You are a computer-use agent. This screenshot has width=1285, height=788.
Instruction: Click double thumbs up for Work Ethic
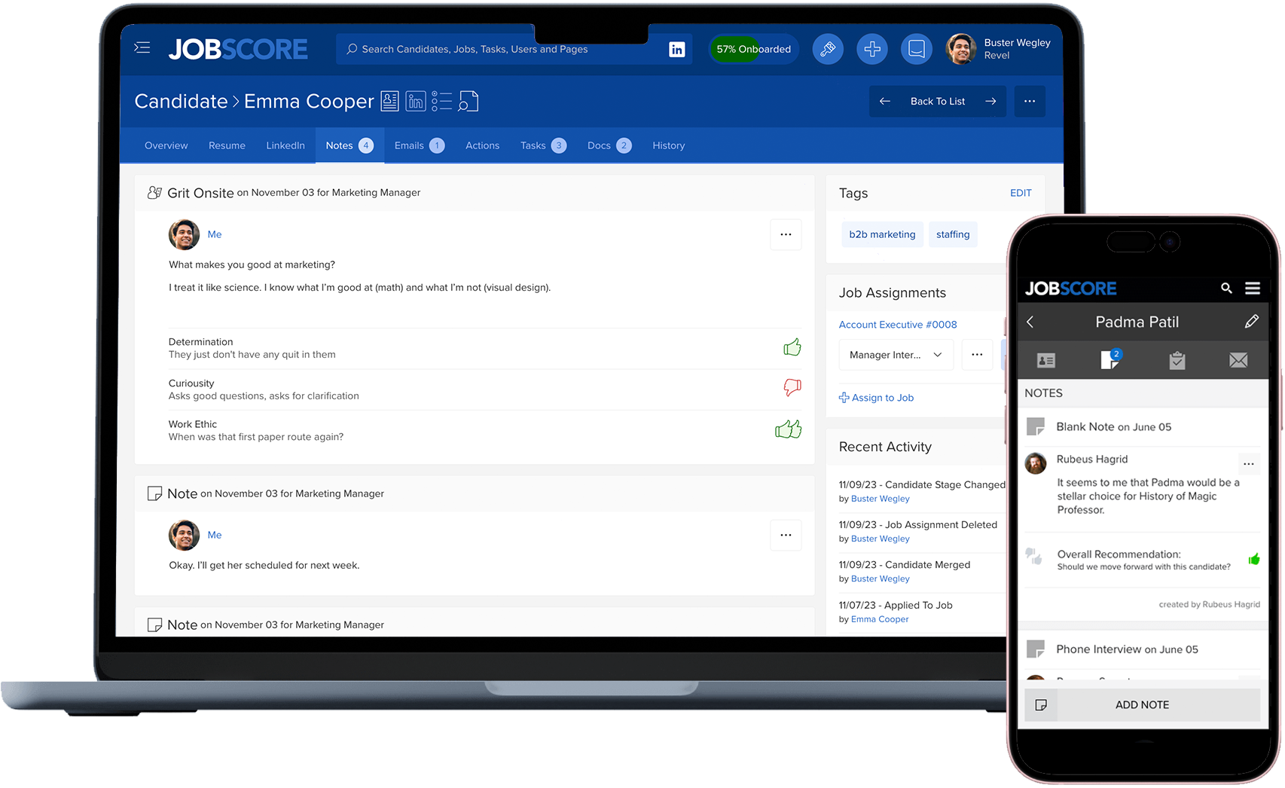[x=789, y=429]
